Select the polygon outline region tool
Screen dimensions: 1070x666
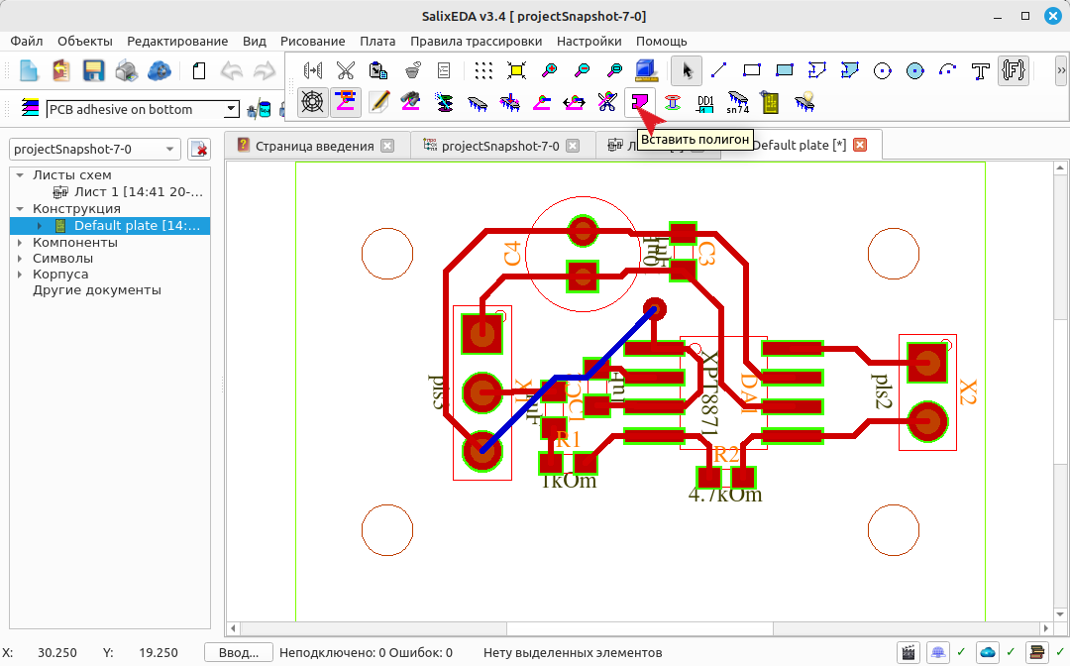[816, 70]
